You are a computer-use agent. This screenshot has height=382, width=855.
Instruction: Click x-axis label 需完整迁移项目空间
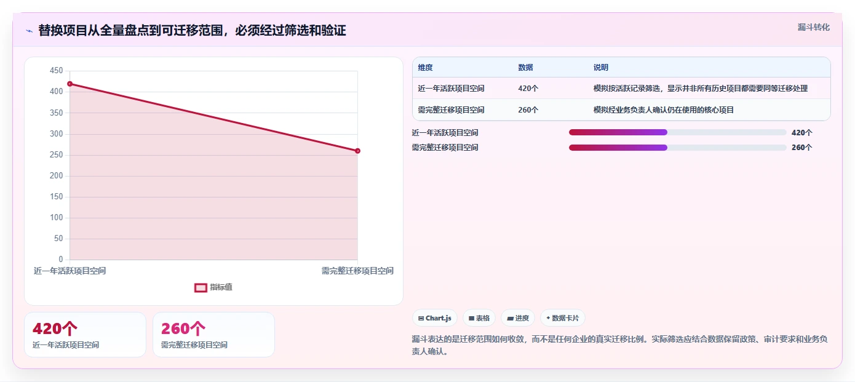tap(357, 271)
